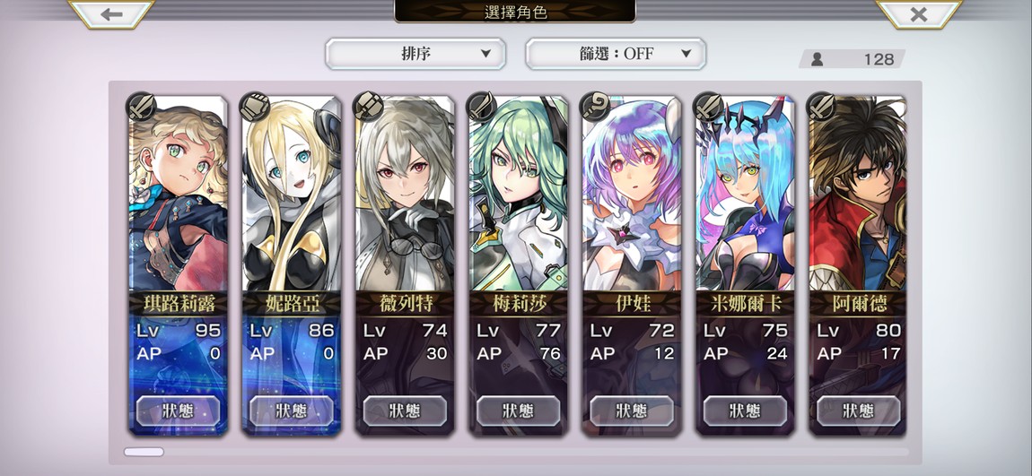Viewport: 1032px width, 476px height.
Task: Click the 梅莉莎 name label
Action: coord(518,303)
